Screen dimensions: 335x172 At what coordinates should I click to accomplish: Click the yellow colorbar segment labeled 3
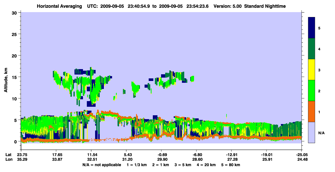click(312, 70)
